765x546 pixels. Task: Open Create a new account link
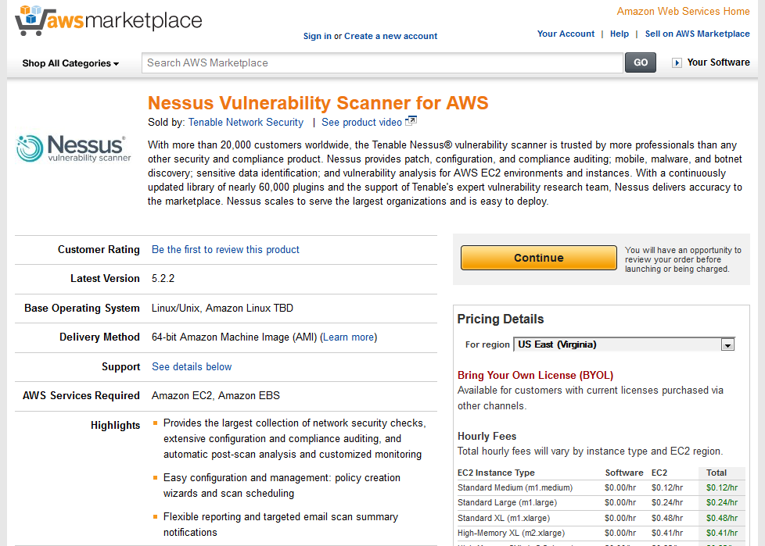(391, 36)
